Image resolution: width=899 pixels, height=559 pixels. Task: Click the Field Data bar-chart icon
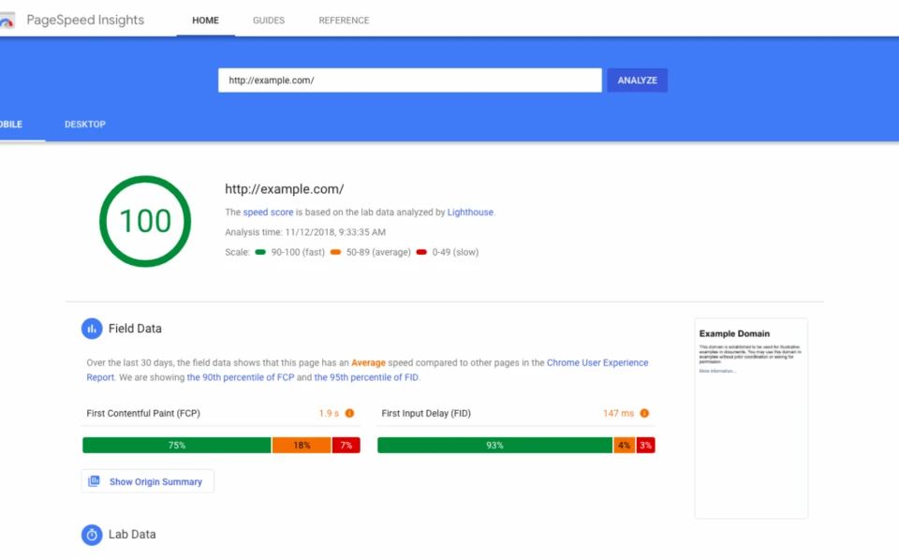click(92, 329)
